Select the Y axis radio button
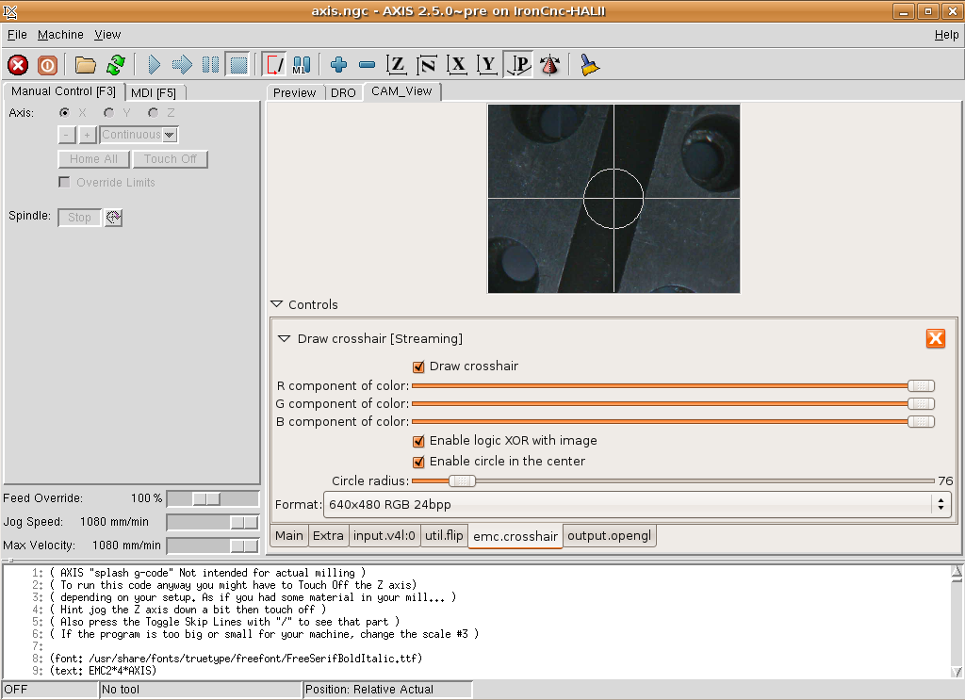965x700 pixels. [x=109, y=112]
